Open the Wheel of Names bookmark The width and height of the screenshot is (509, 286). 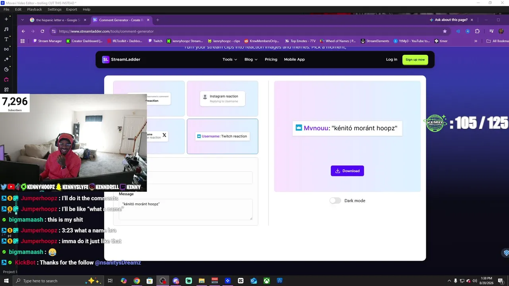click(338, 41)
